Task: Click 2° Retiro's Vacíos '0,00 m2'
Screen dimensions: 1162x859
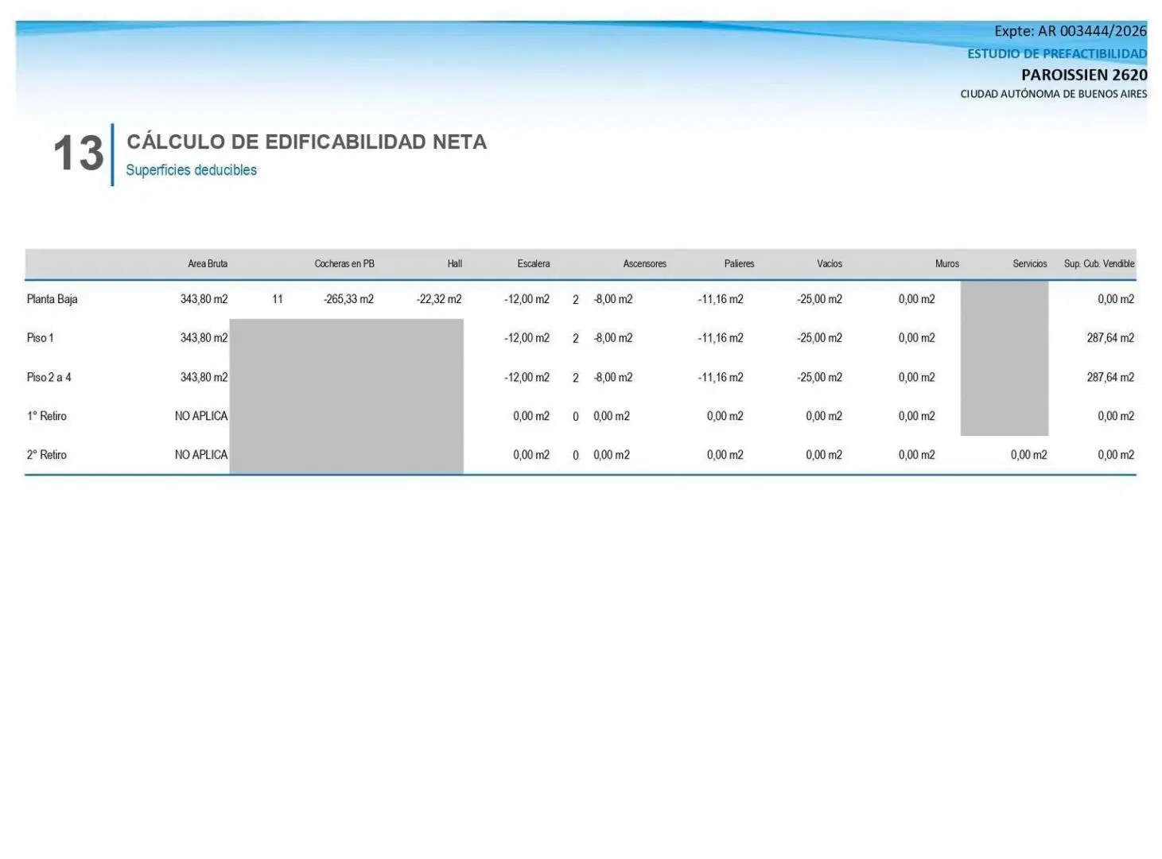Action: (824, 456)
